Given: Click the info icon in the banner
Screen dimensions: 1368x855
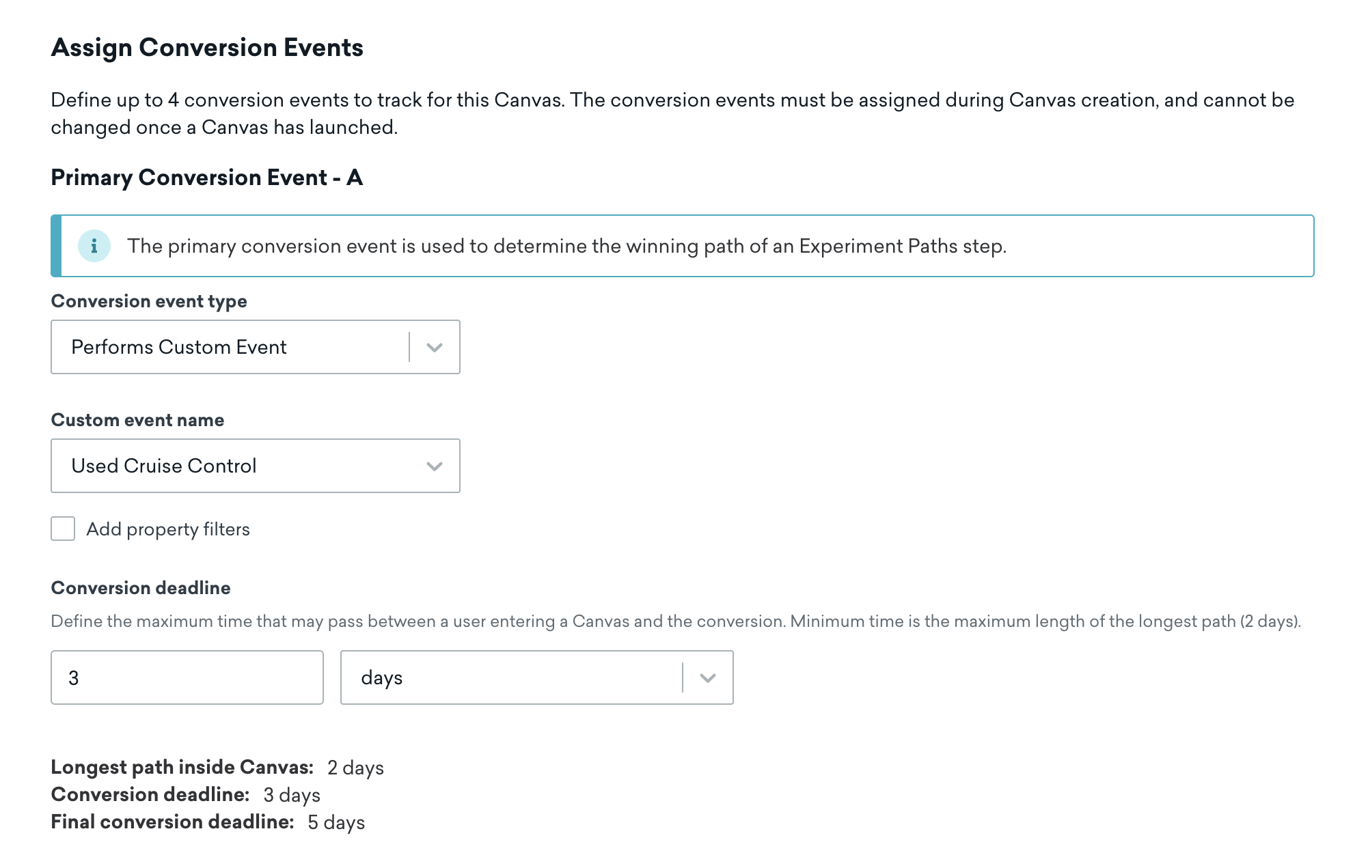Looking at the screenshot, I should click(94, 246).
